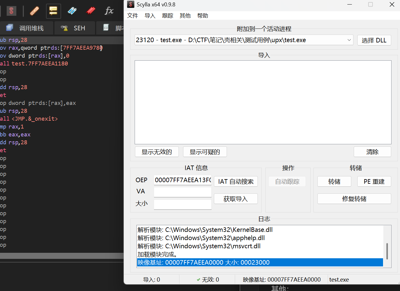Select the 加载模块完成 log line
The height and width of the screenshot is (291, 400).
click(260, 254)
